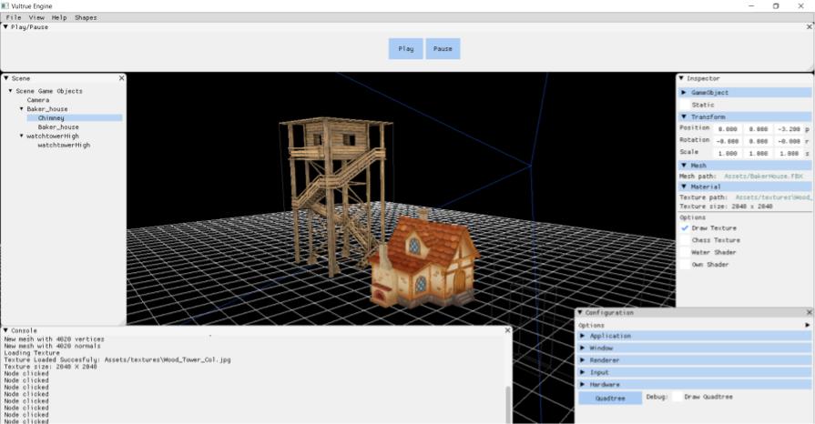Collapse the Scene panel triangle
The height and width of the screenshot is (424, 815).
6,78
